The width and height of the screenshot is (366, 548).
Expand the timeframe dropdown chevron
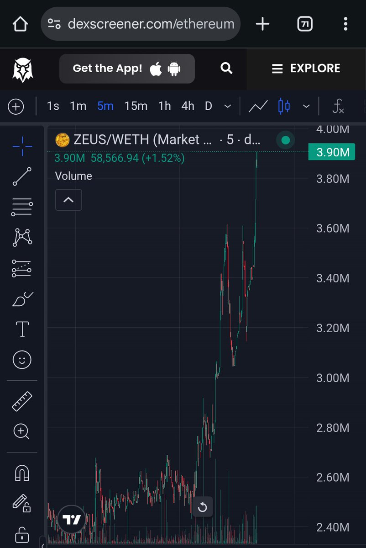tap(227, 106)
